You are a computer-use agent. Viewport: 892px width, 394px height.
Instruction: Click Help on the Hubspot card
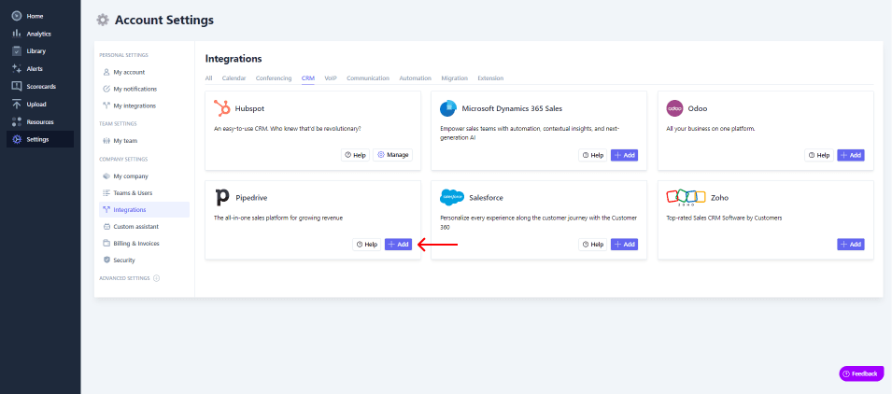[356, 155]
